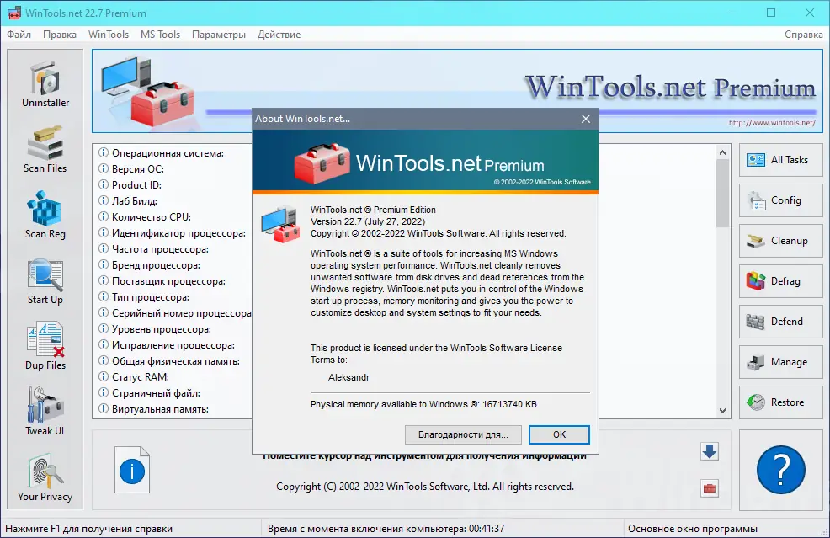Viewport: 830px width, 538px height.
Task: Click the system info list scrollbar thumb
Action: pyautogui.click(x=722, y=194)
